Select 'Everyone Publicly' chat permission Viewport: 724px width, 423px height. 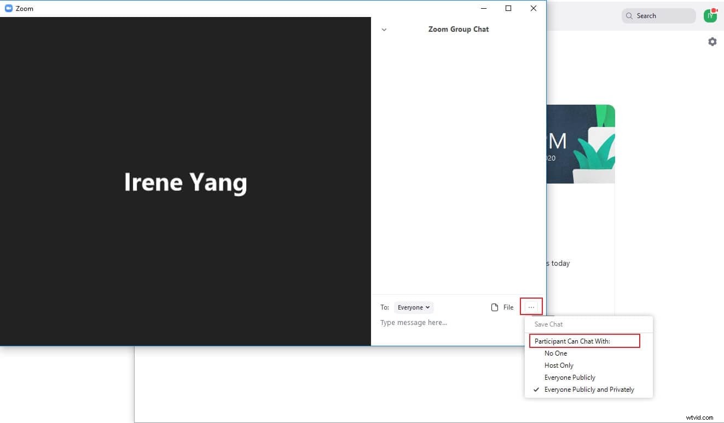pos(570,377)
